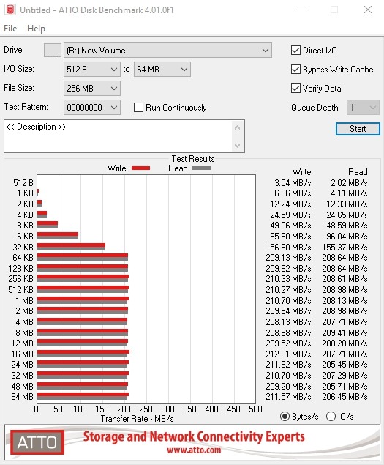The width and height of the screenshot is (384, 465).
Task: Click the 212.01 MB/s write value
Action: point(288,354)
